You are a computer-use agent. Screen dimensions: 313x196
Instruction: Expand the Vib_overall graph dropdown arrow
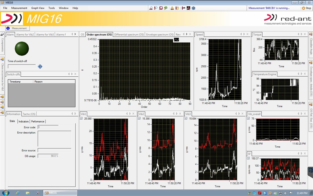tap(248, 118)
